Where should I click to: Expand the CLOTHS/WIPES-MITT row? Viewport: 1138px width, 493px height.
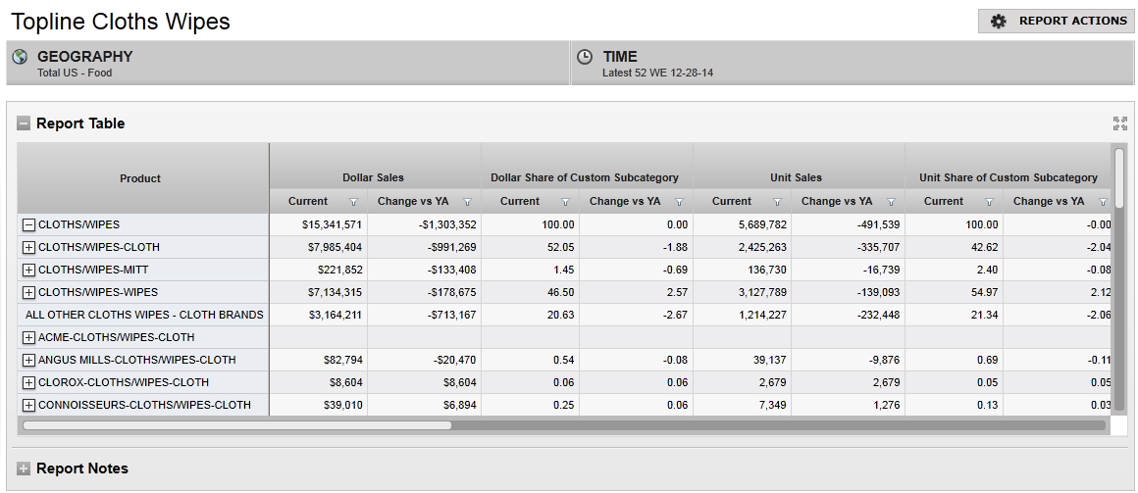(x=28, y=270)
